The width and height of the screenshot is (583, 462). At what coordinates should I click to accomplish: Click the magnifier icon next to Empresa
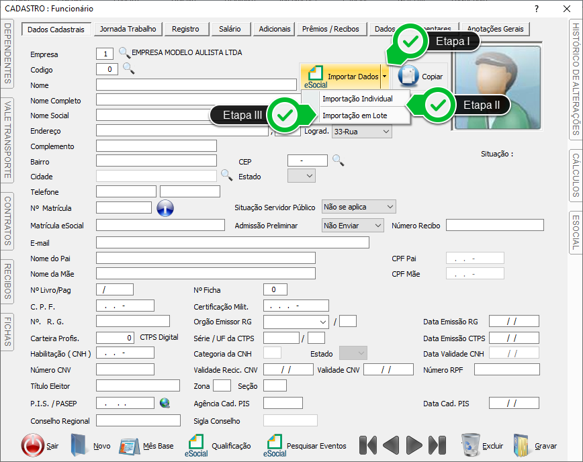click(x=124, y=53)
